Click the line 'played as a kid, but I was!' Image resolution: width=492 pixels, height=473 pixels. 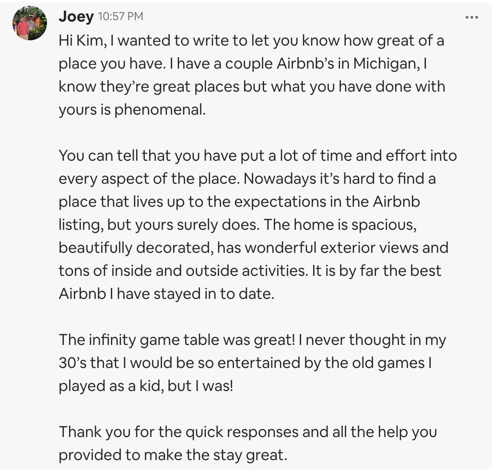click(146, 386)
